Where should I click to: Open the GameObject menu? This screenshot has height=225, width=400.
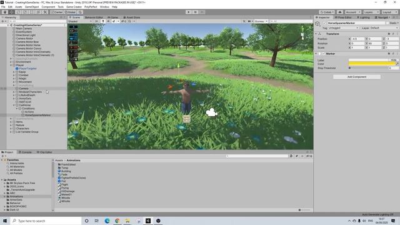tap(32, 7)
